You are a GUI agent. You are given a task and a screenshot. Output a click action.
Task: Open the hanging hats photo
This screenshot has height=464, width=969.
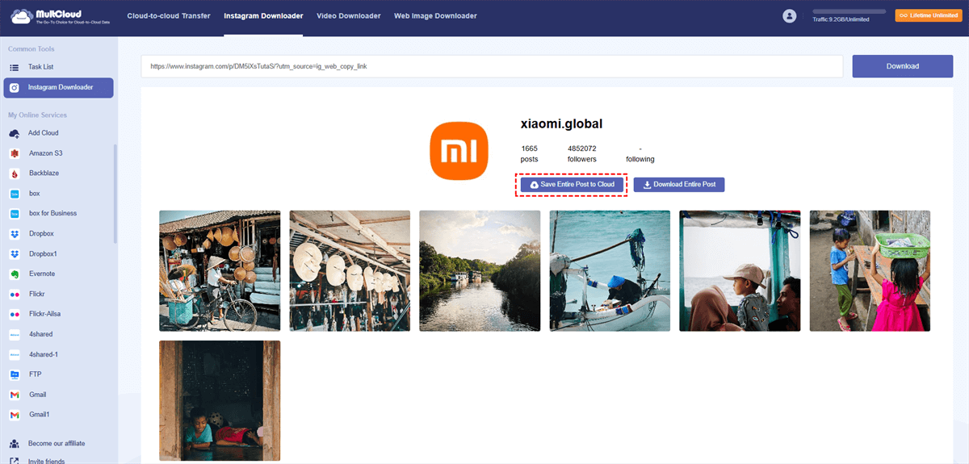(x=350, y=271)
